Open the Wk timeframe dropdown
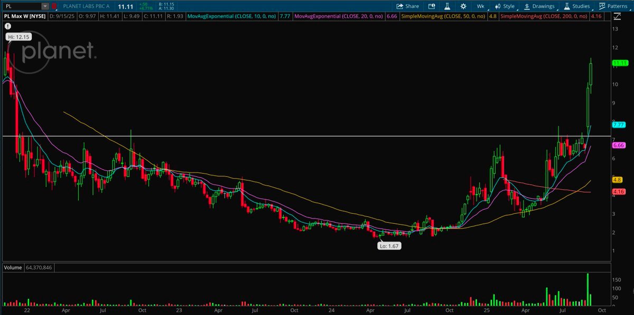634x315 pixels. 480,6
